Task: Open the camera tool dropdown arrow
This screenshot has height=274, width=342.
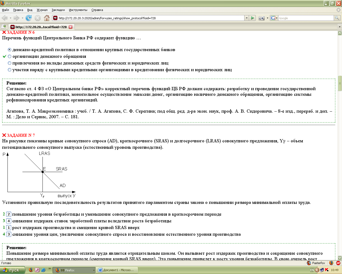Action: (267, 18)
